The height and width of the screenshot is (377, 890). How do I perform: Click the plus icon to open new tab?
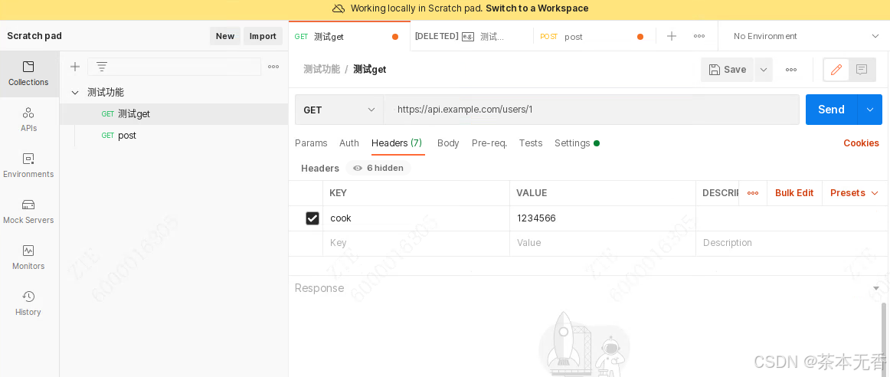[x=672, y=36]
